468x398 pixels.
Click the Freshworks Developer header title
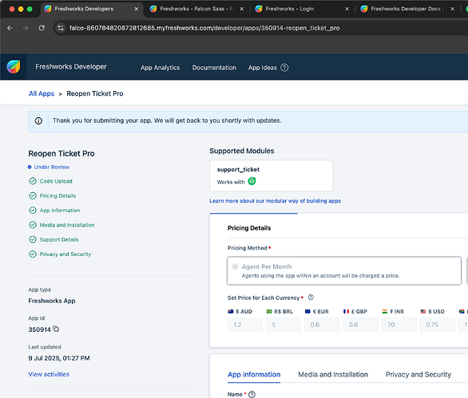(71, 67)
